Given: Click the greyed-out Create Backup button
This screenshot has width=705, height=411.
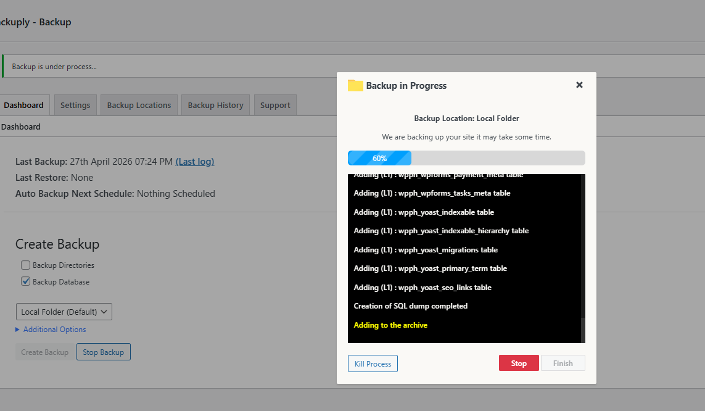Looking at the screenshot, I should 44,352.
